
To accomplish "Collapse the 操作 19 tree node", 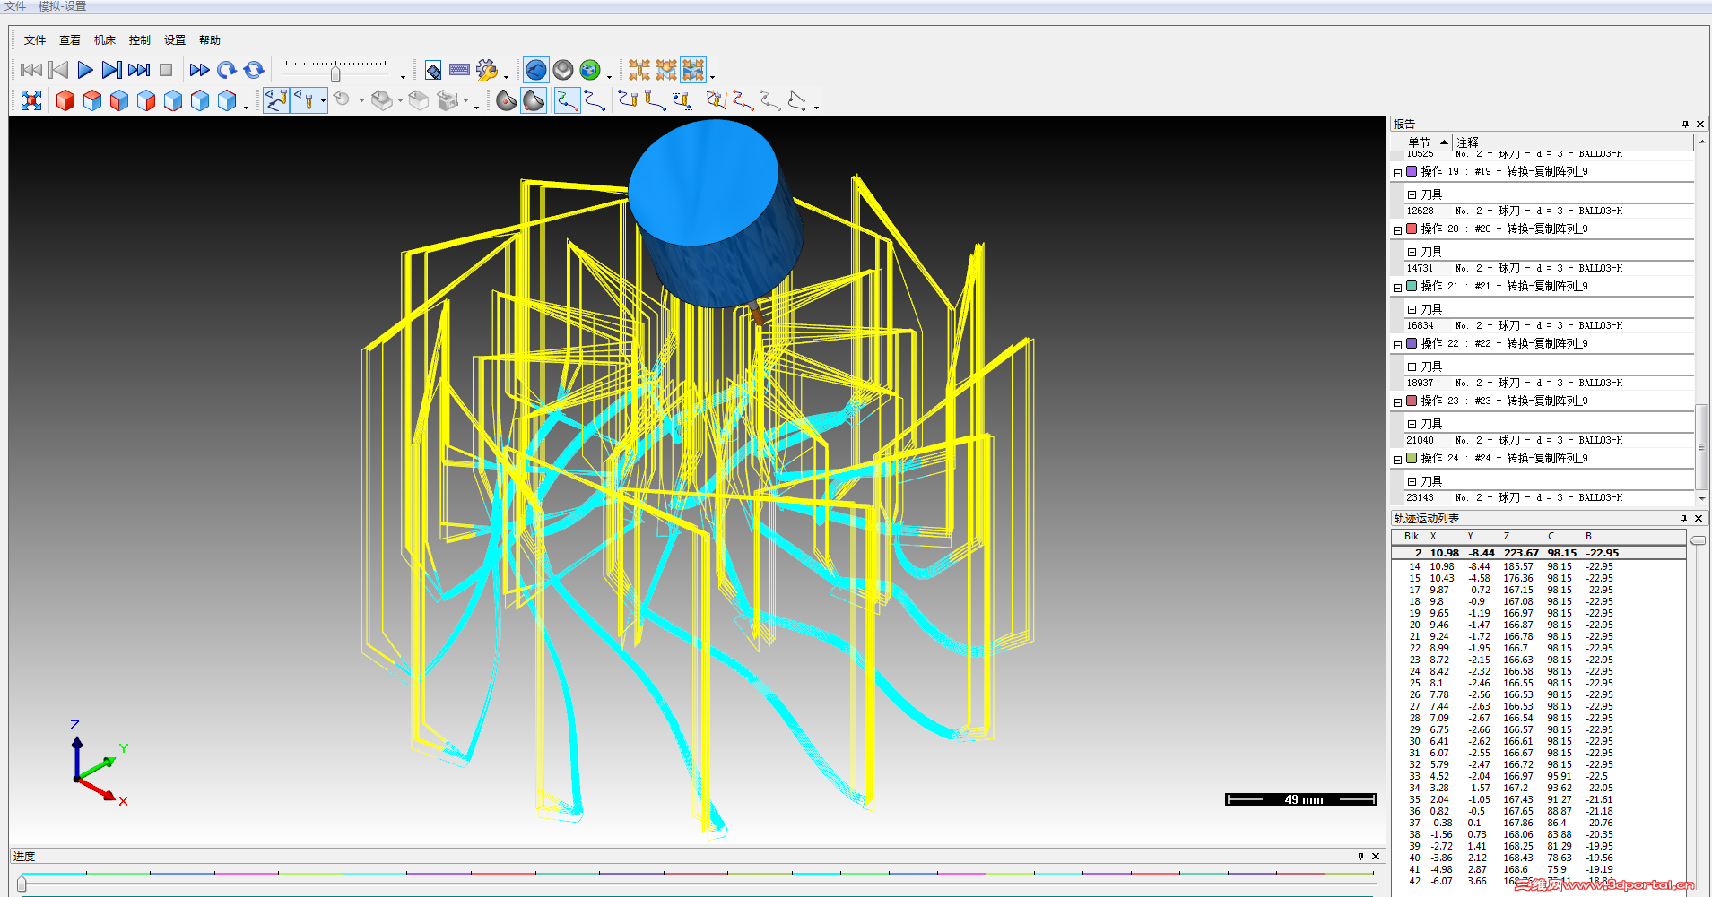I will pyautogui.click(x=1397, y=173).
